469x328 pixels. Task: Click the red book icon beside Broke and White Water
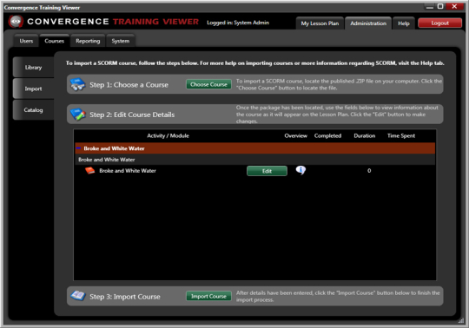pos(89,171)
